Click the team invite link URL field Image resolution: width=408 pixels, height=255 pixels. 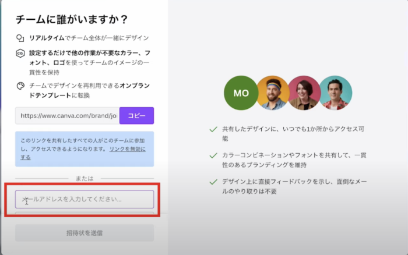pyautogui.click(x=68, y=115)
